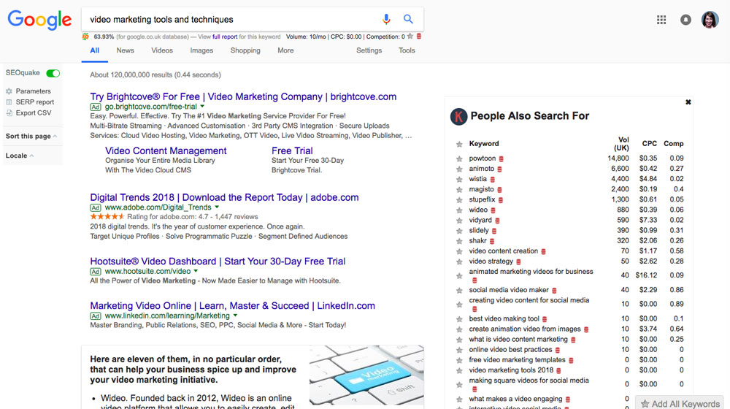
Task: Open the More search categories dropdown
Action: point(285,50)
